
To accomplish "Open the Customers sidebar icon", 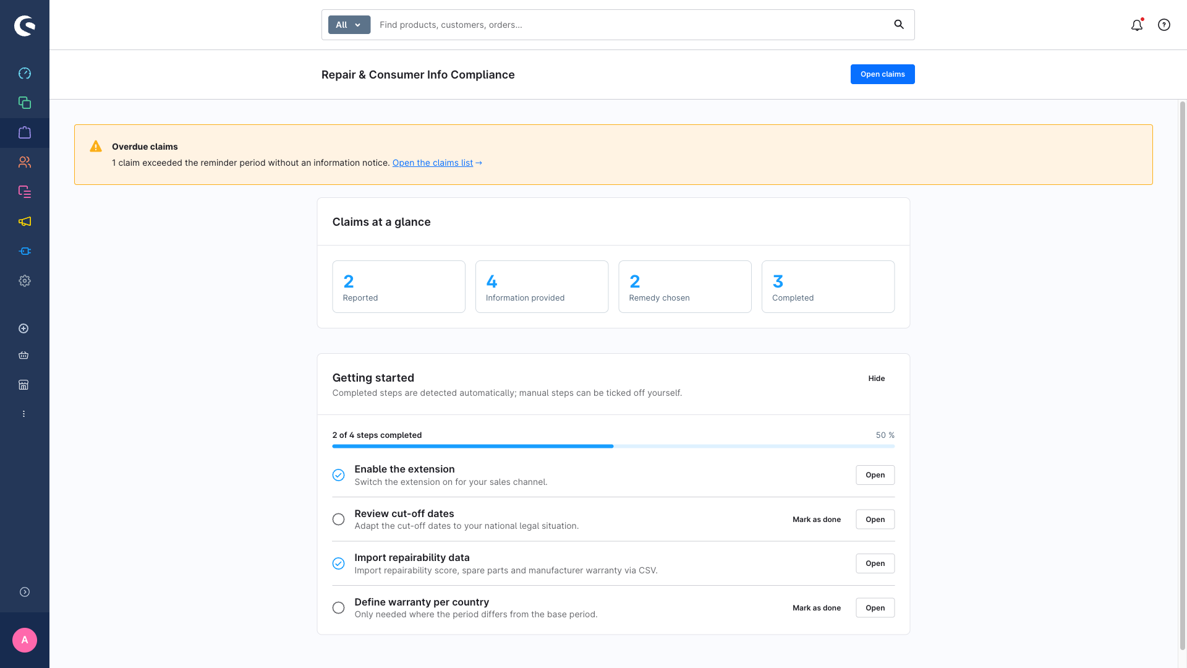I will coord(25,162).
